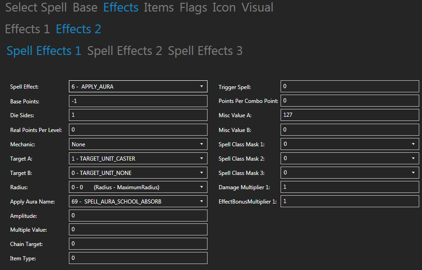This screenshot has width=422, height=270.
Task: Expand the Mechanic dropdown
Action: coord(138,144)
